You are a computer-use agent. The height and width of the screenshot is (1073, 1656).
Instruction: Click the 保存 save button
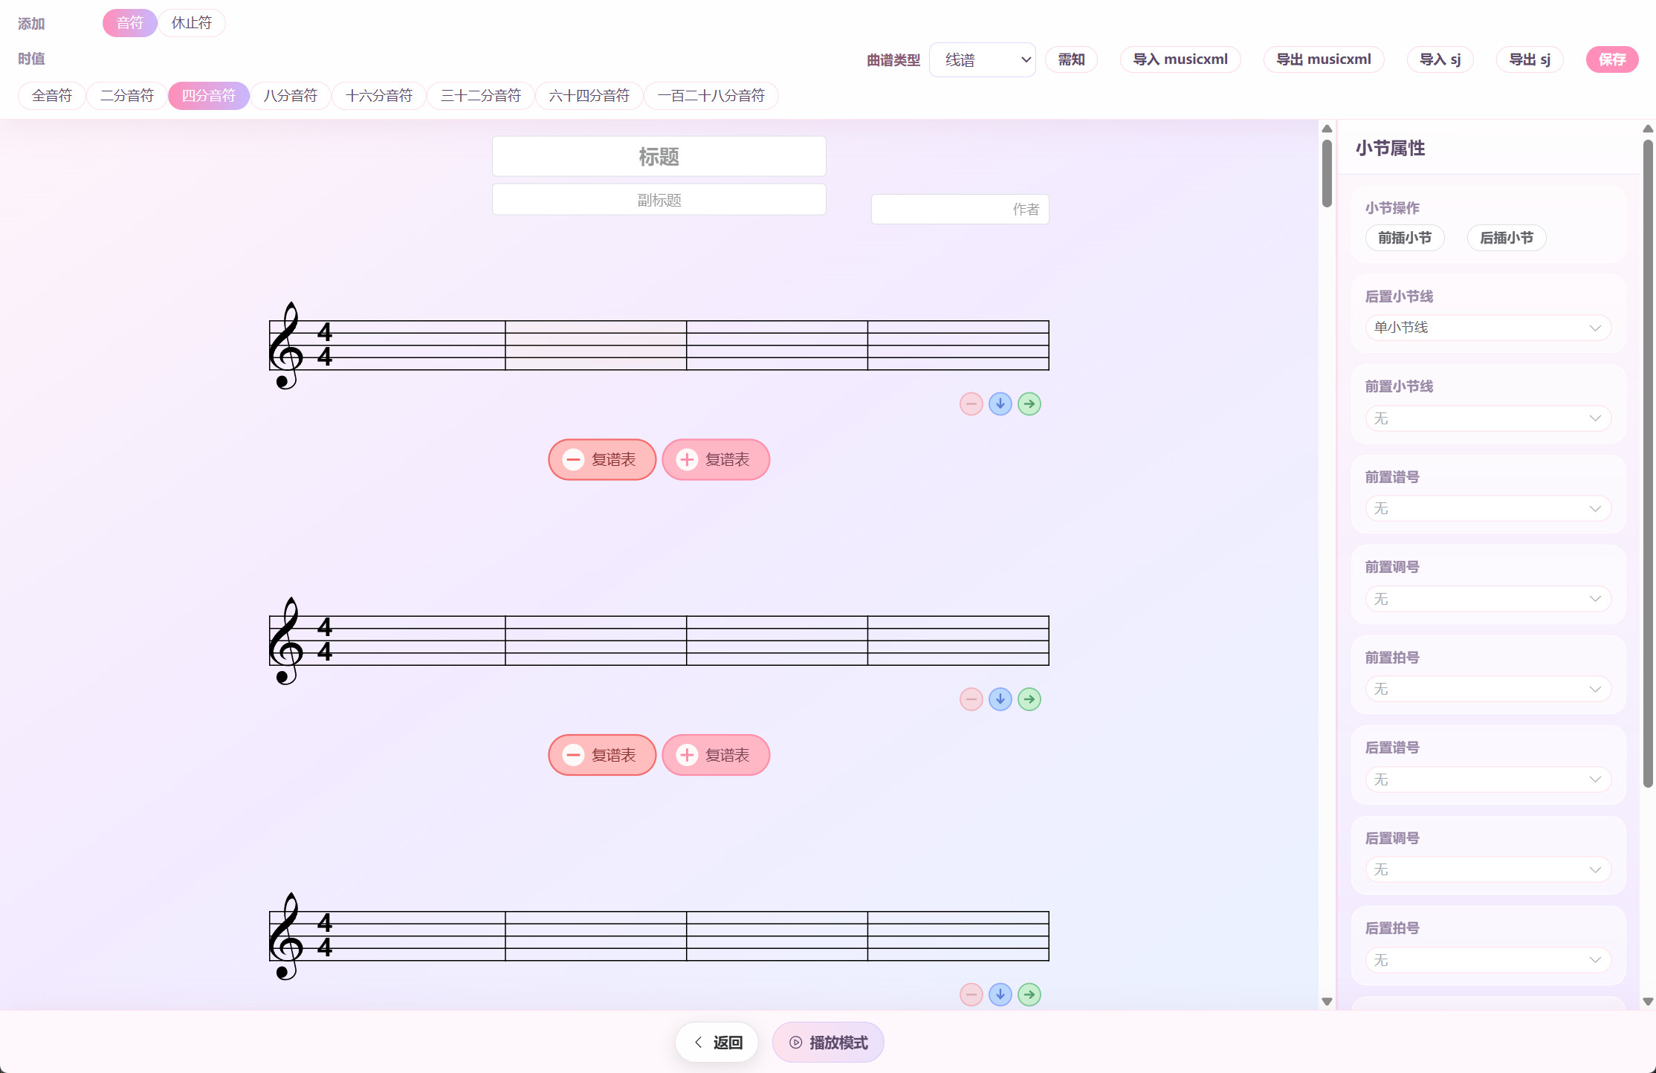[1612, 59]
